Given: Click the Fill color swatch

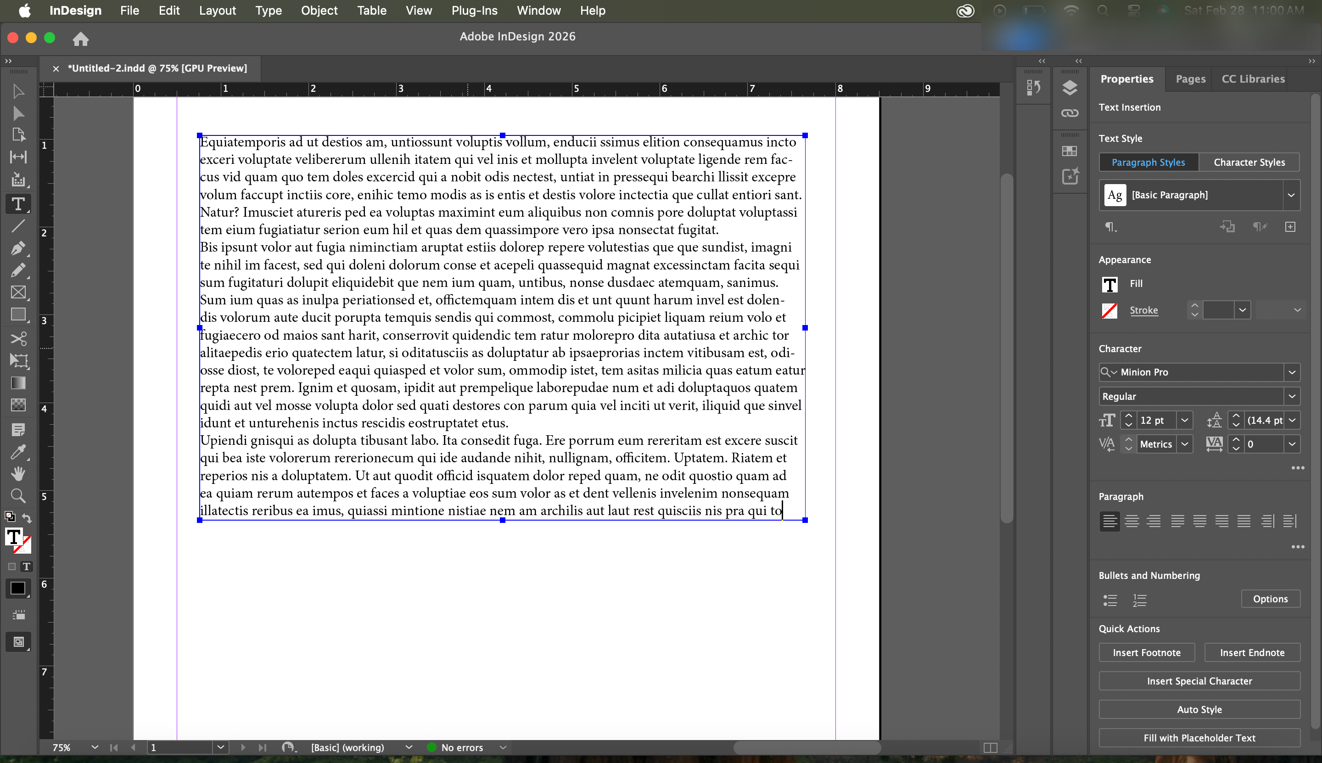Looking at the screenshot, I should coord(1109,284).
